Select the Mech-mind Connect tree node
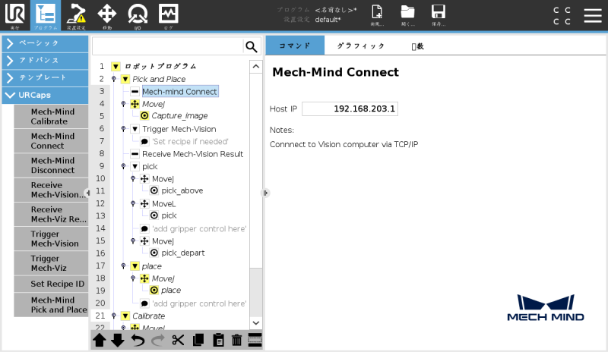The width and height of the screenshot is (608, 352). [x=180, y=92]
